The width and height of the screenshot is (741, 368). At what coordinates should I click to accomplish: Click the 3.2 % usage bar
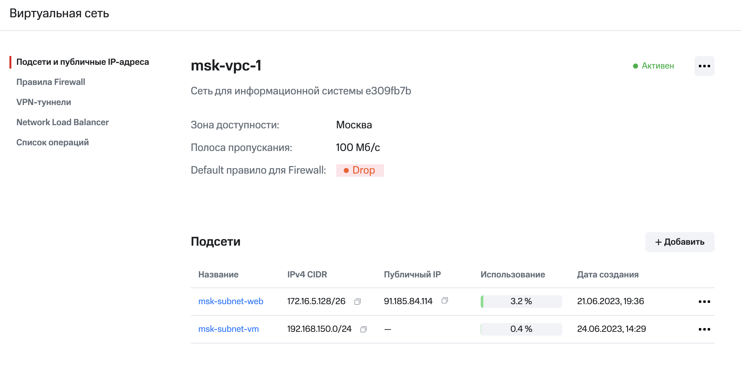[x=521, y=301]
